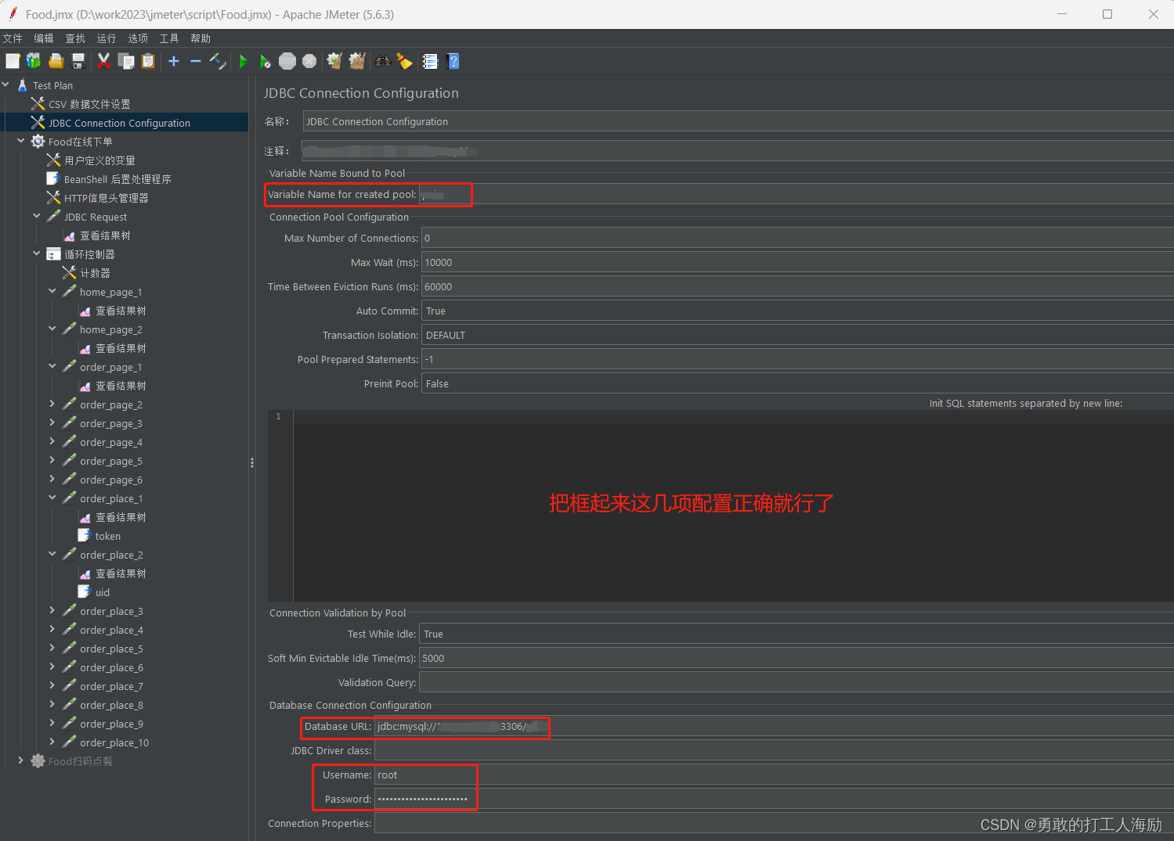
Task: Click the Paste clipboard icon
Action: click(148, 61)
